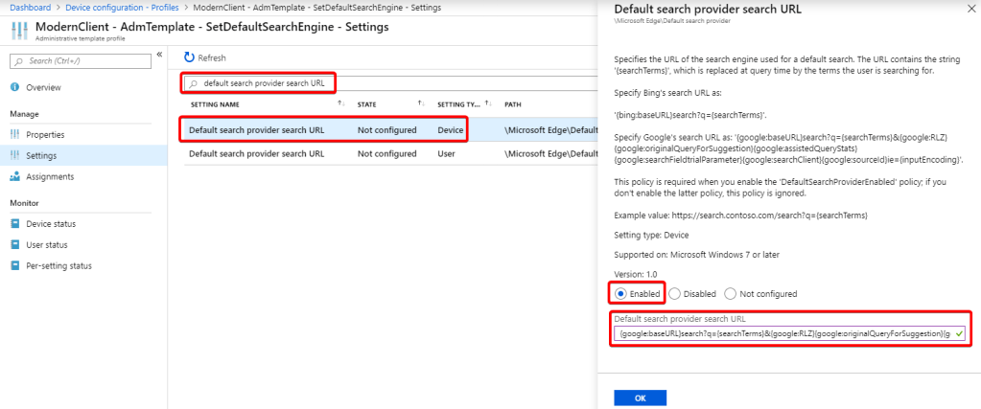Sort the State column using its arrows
The image size is (981, 409).
point(420,103)
